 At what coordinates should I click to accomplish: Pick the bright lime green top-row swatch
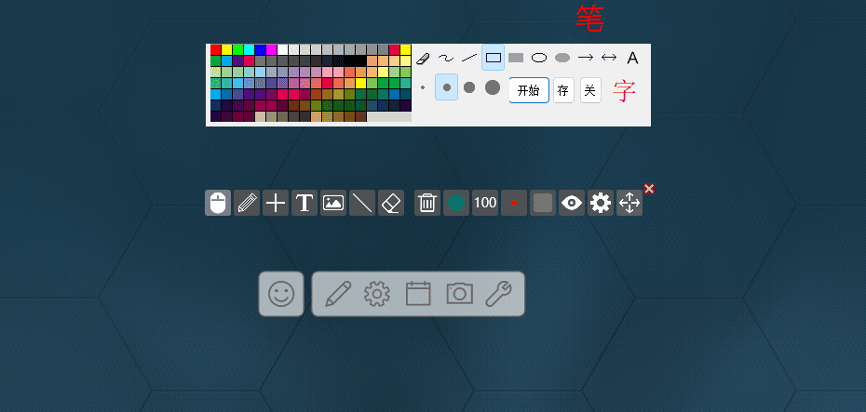point(238,49)
